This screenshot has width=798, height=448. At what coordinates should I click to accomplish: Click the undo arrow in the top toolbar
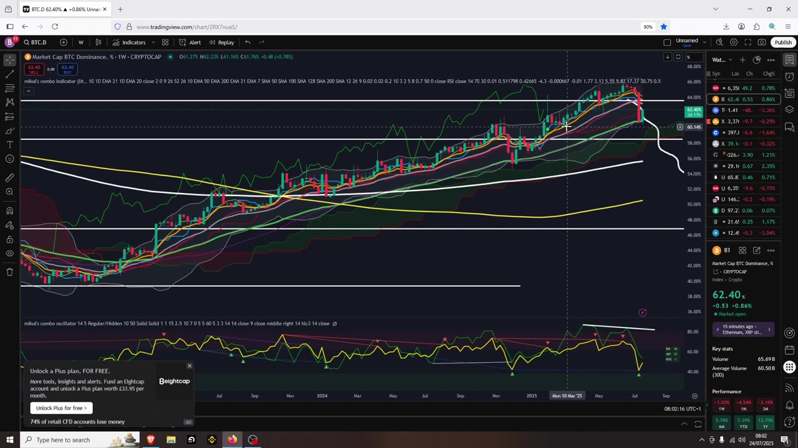tap(248, 42)
